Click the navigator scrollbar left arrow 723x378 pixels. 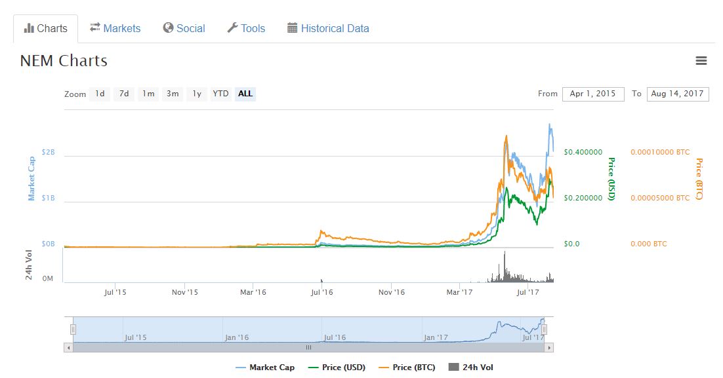[x=69, y=348]
